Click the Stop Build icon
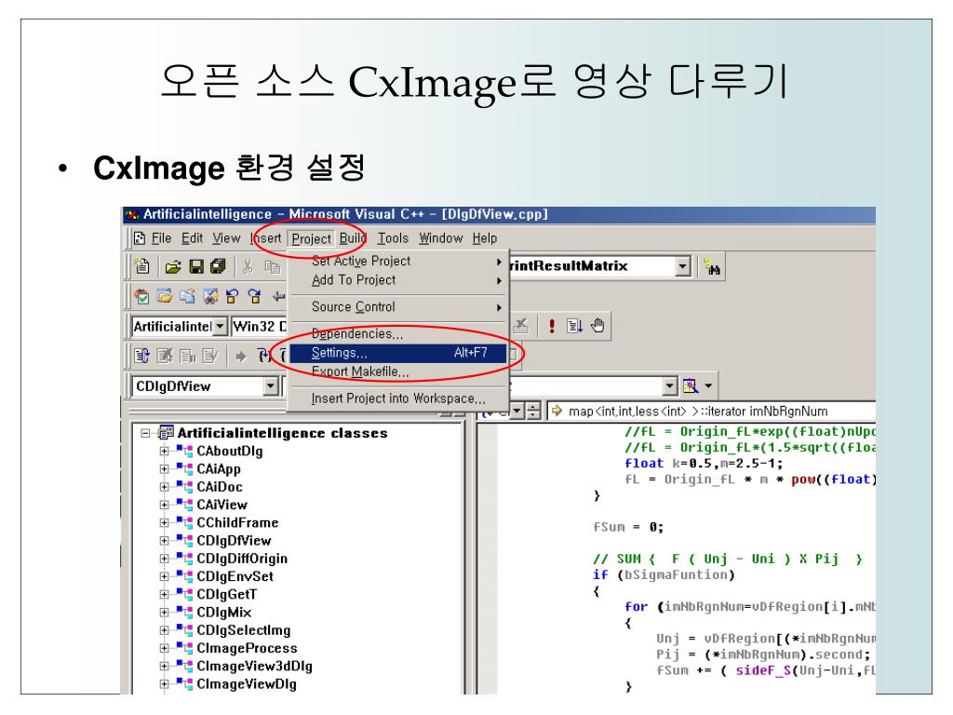Viewport: 953px width, 715px height. [x=521, y=326]
